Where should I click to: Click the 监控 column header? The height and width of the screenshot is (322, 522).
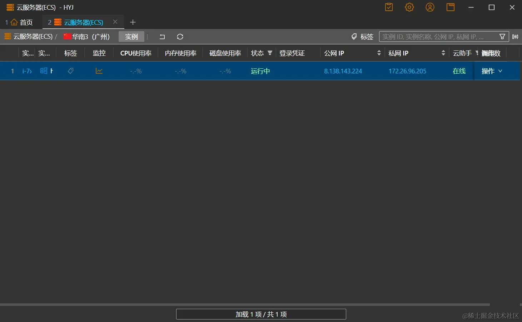click(99, 53)
